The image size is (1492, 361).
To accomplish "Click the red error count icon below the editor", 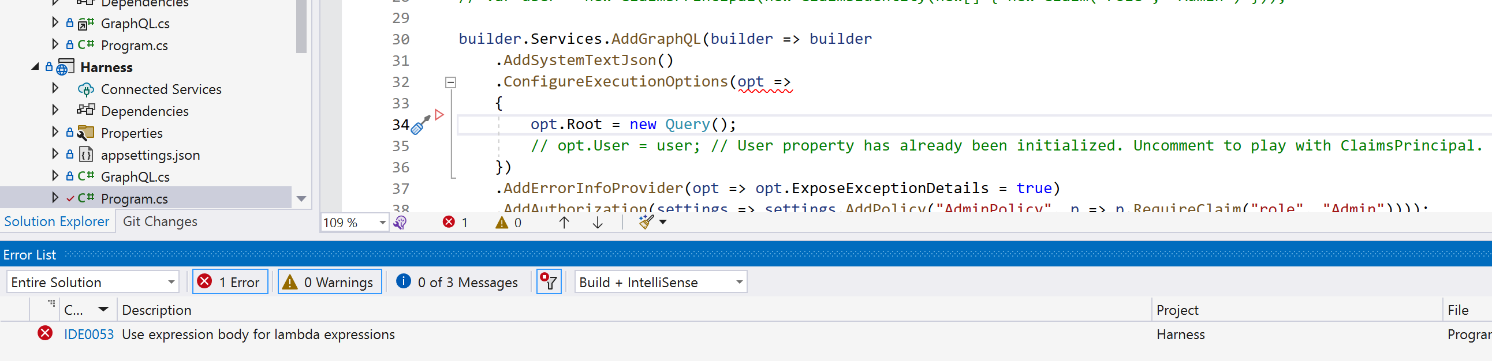I will pyautogui.click(x=449, y=222).
